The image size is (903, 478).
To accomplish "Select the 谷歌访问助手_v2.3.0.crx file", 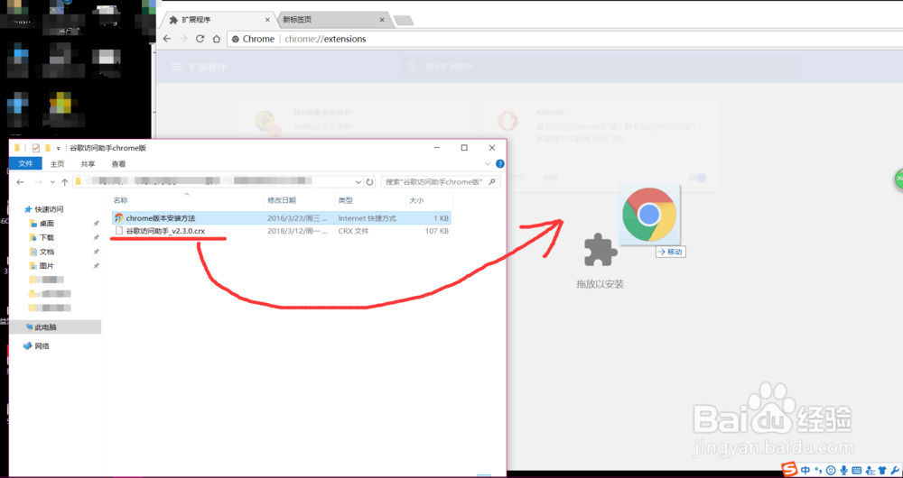I will click(166, 231).
